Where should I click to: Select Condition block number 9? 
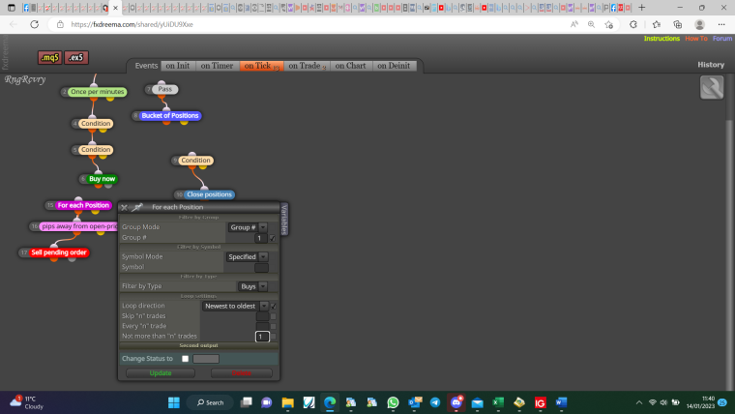196,161
